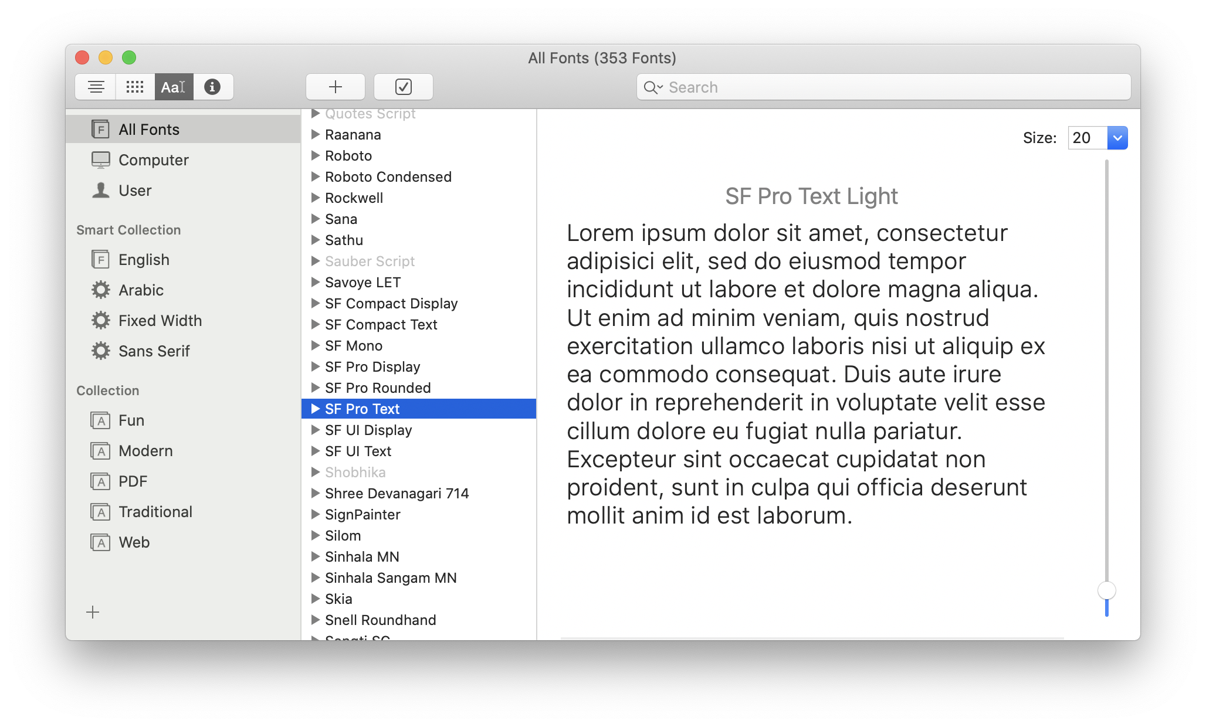Click the green zoom window button
1206x727 pixels.
click(129, 57)
